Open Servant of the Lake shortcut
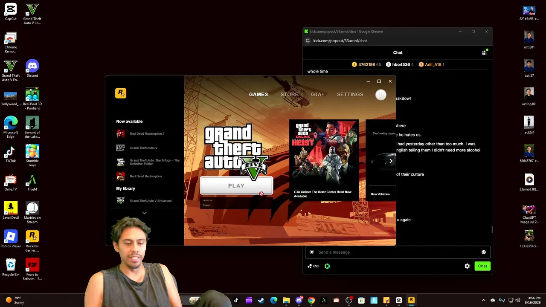The image size is (546, 307). 32,128
